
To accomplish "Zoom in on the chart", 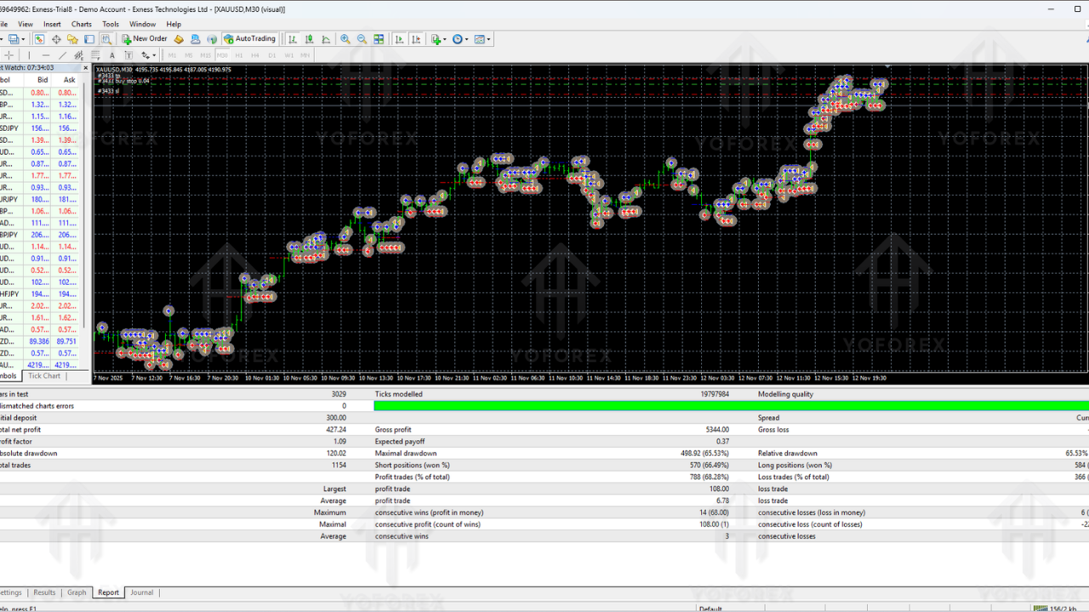I will 345,39.
